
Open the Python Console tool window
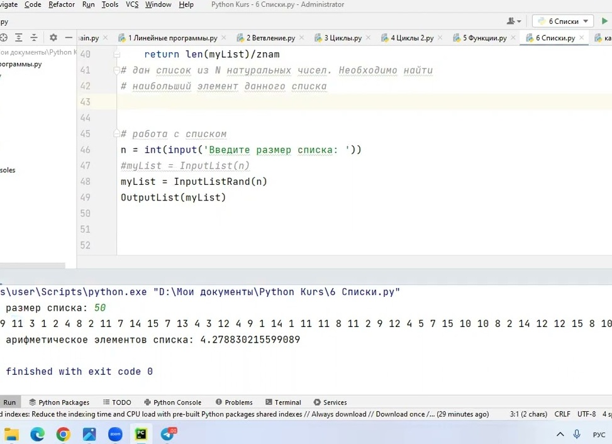(172, 402)
